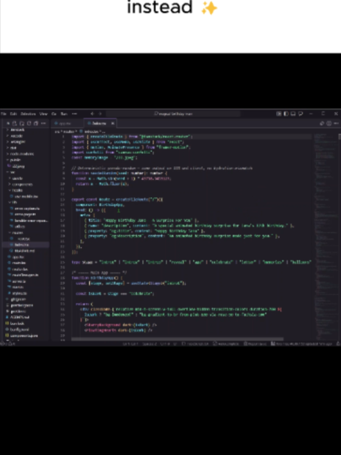341x455 pixels.
Task: Open the Go menu
Action: pos(54,113)
